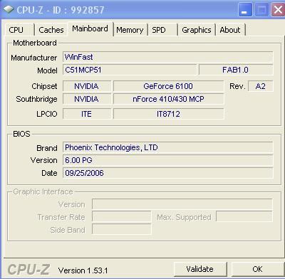
Task: Click the Transfer Rate field
Action: pyautogui.click(x=122, y=217)
